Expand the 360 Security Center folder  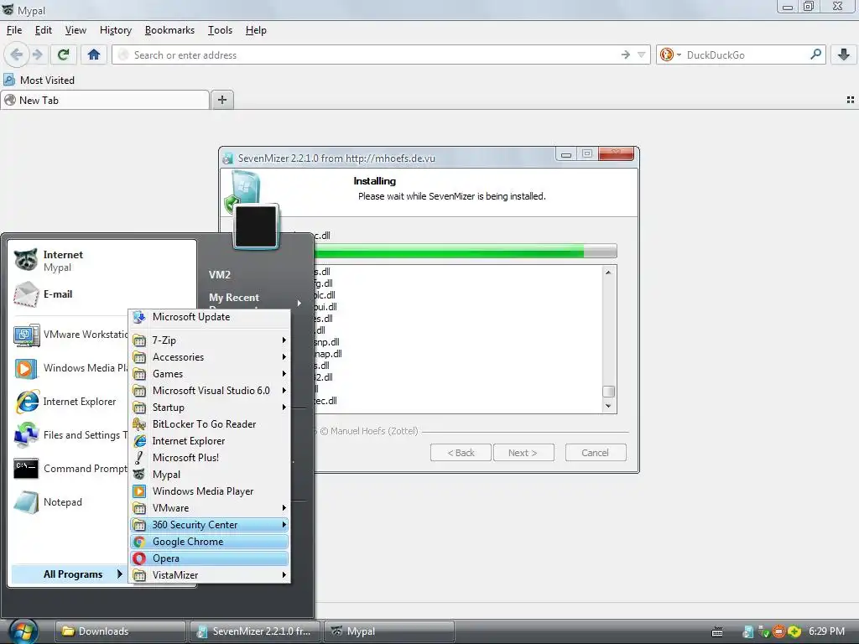[x=210, y=525]
